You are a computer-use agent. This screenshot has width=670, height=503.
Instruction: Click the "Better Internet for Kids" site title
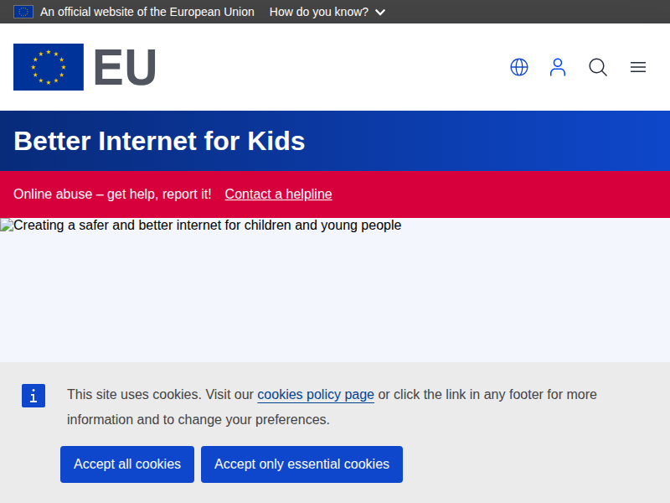(x=159, y=141)
